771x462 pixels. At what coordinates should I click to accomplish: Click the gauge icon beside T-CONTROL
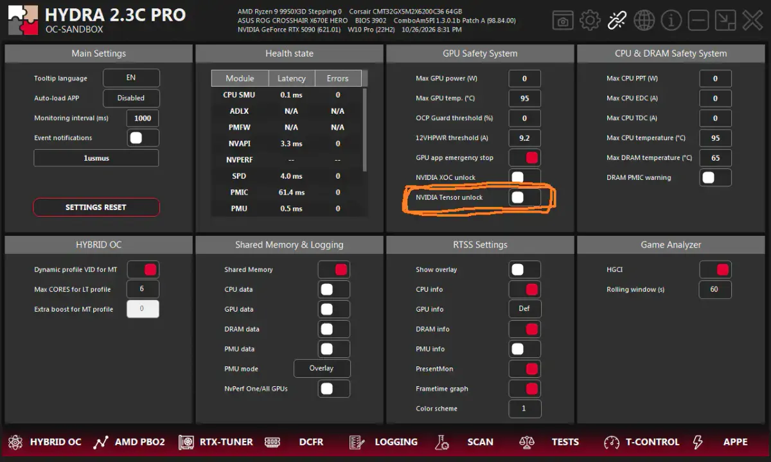[611, 442]
